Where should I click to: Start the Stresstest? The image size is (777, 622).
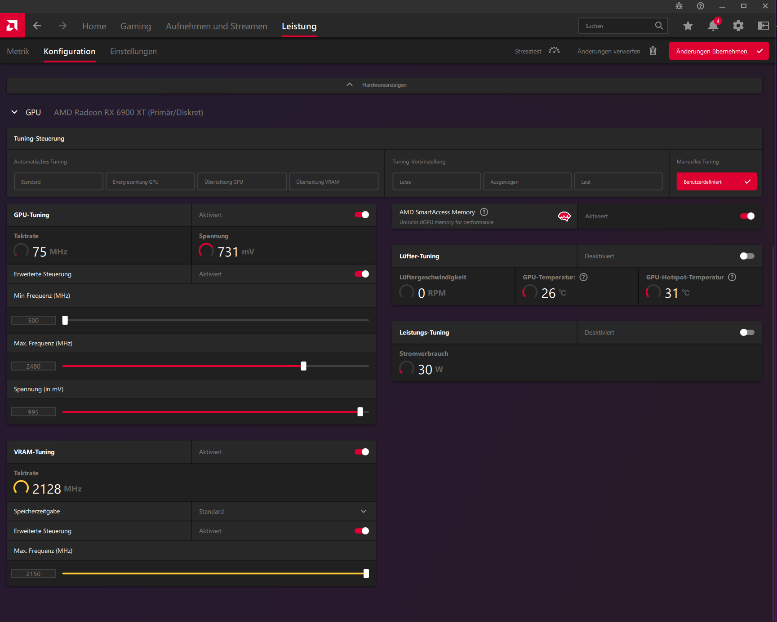pyautogui.click(x=528, y=51)
